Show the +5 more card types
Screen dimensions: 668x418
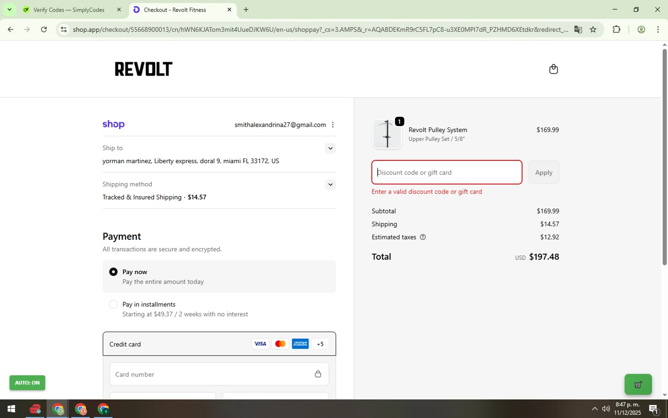320,344
